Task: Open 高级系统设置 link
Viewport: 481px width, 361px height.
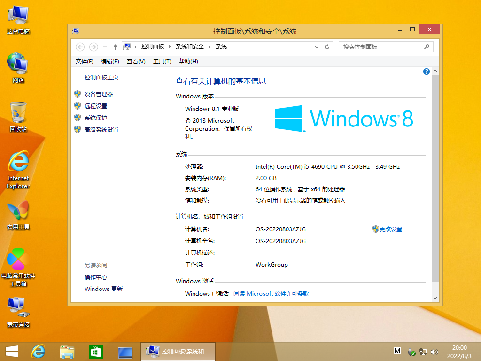Action: (101, 130)
